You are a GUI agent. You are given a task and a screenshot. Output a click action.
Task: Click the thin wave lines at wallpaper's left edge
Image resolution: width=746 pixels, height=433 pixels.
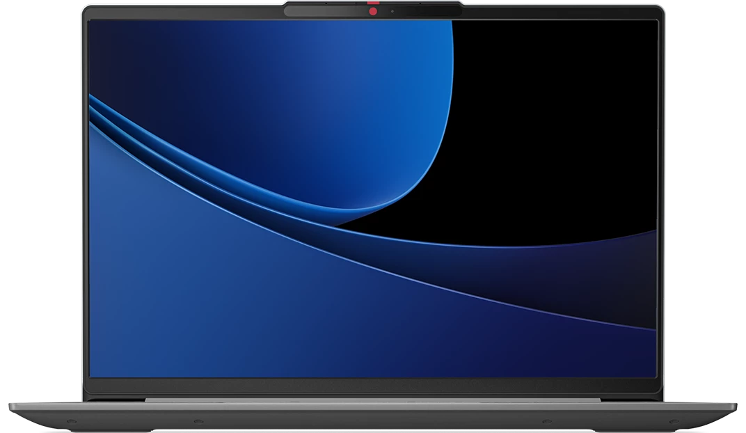[109, 114]
